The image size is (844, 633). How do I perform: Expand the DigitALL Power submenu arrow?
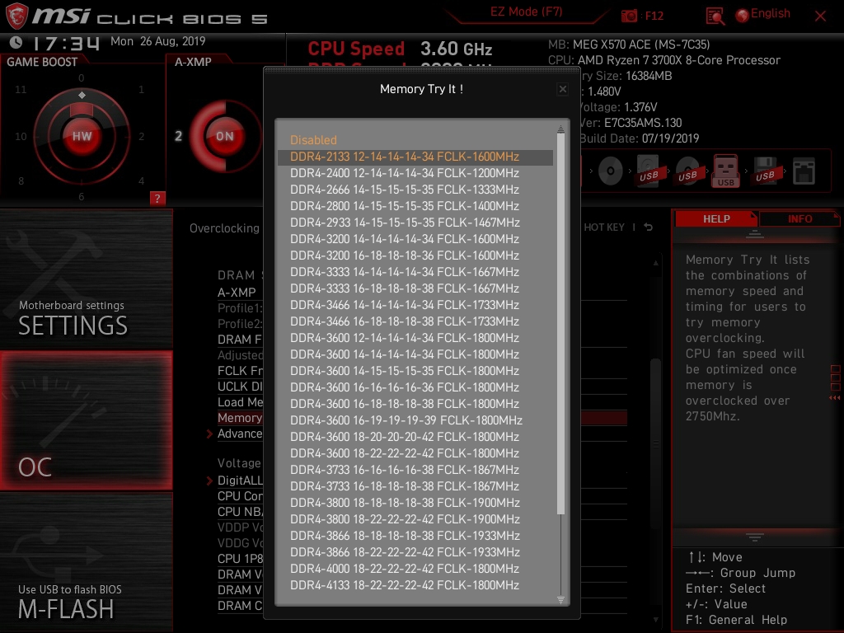point(209,481)
